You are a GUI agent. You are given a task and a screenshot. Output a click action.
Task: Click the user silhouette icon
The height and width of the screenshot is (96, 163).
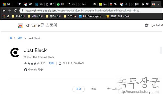[60, 63]
